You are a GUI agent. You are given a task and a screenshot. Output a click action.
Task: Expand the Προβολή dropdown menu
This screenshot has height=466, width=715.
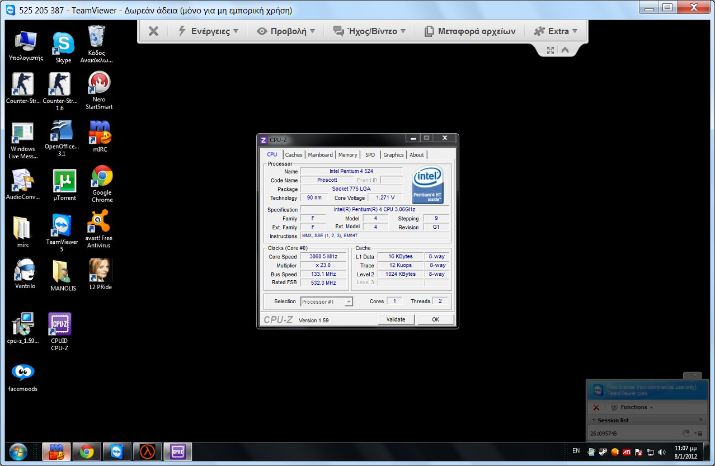click(286, 31)
